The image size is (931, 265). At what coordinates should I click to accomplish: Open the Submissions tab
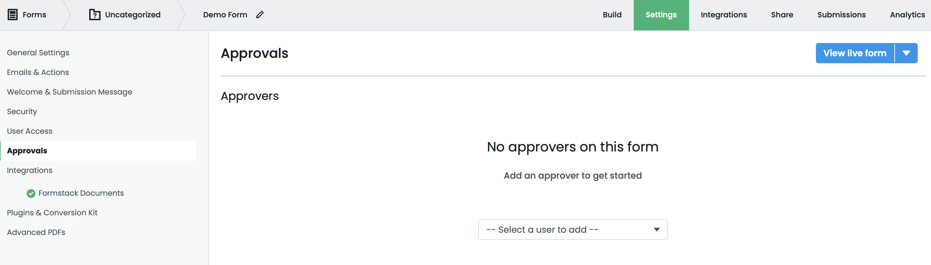tap(841, 15)
